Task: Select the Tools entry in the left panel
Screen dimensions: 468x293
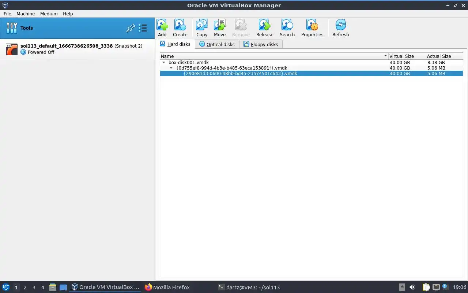Action: pyautogui.click(x=77, y=28)
